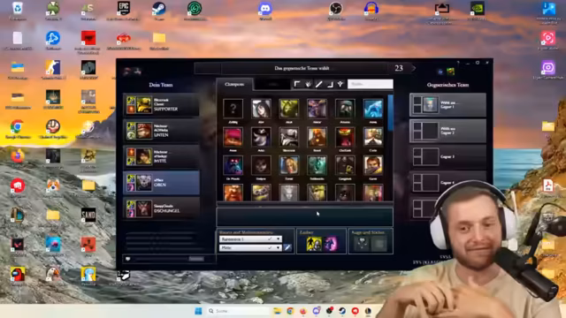Click the yellow Flash summoner spell icon

click(314, 244)
